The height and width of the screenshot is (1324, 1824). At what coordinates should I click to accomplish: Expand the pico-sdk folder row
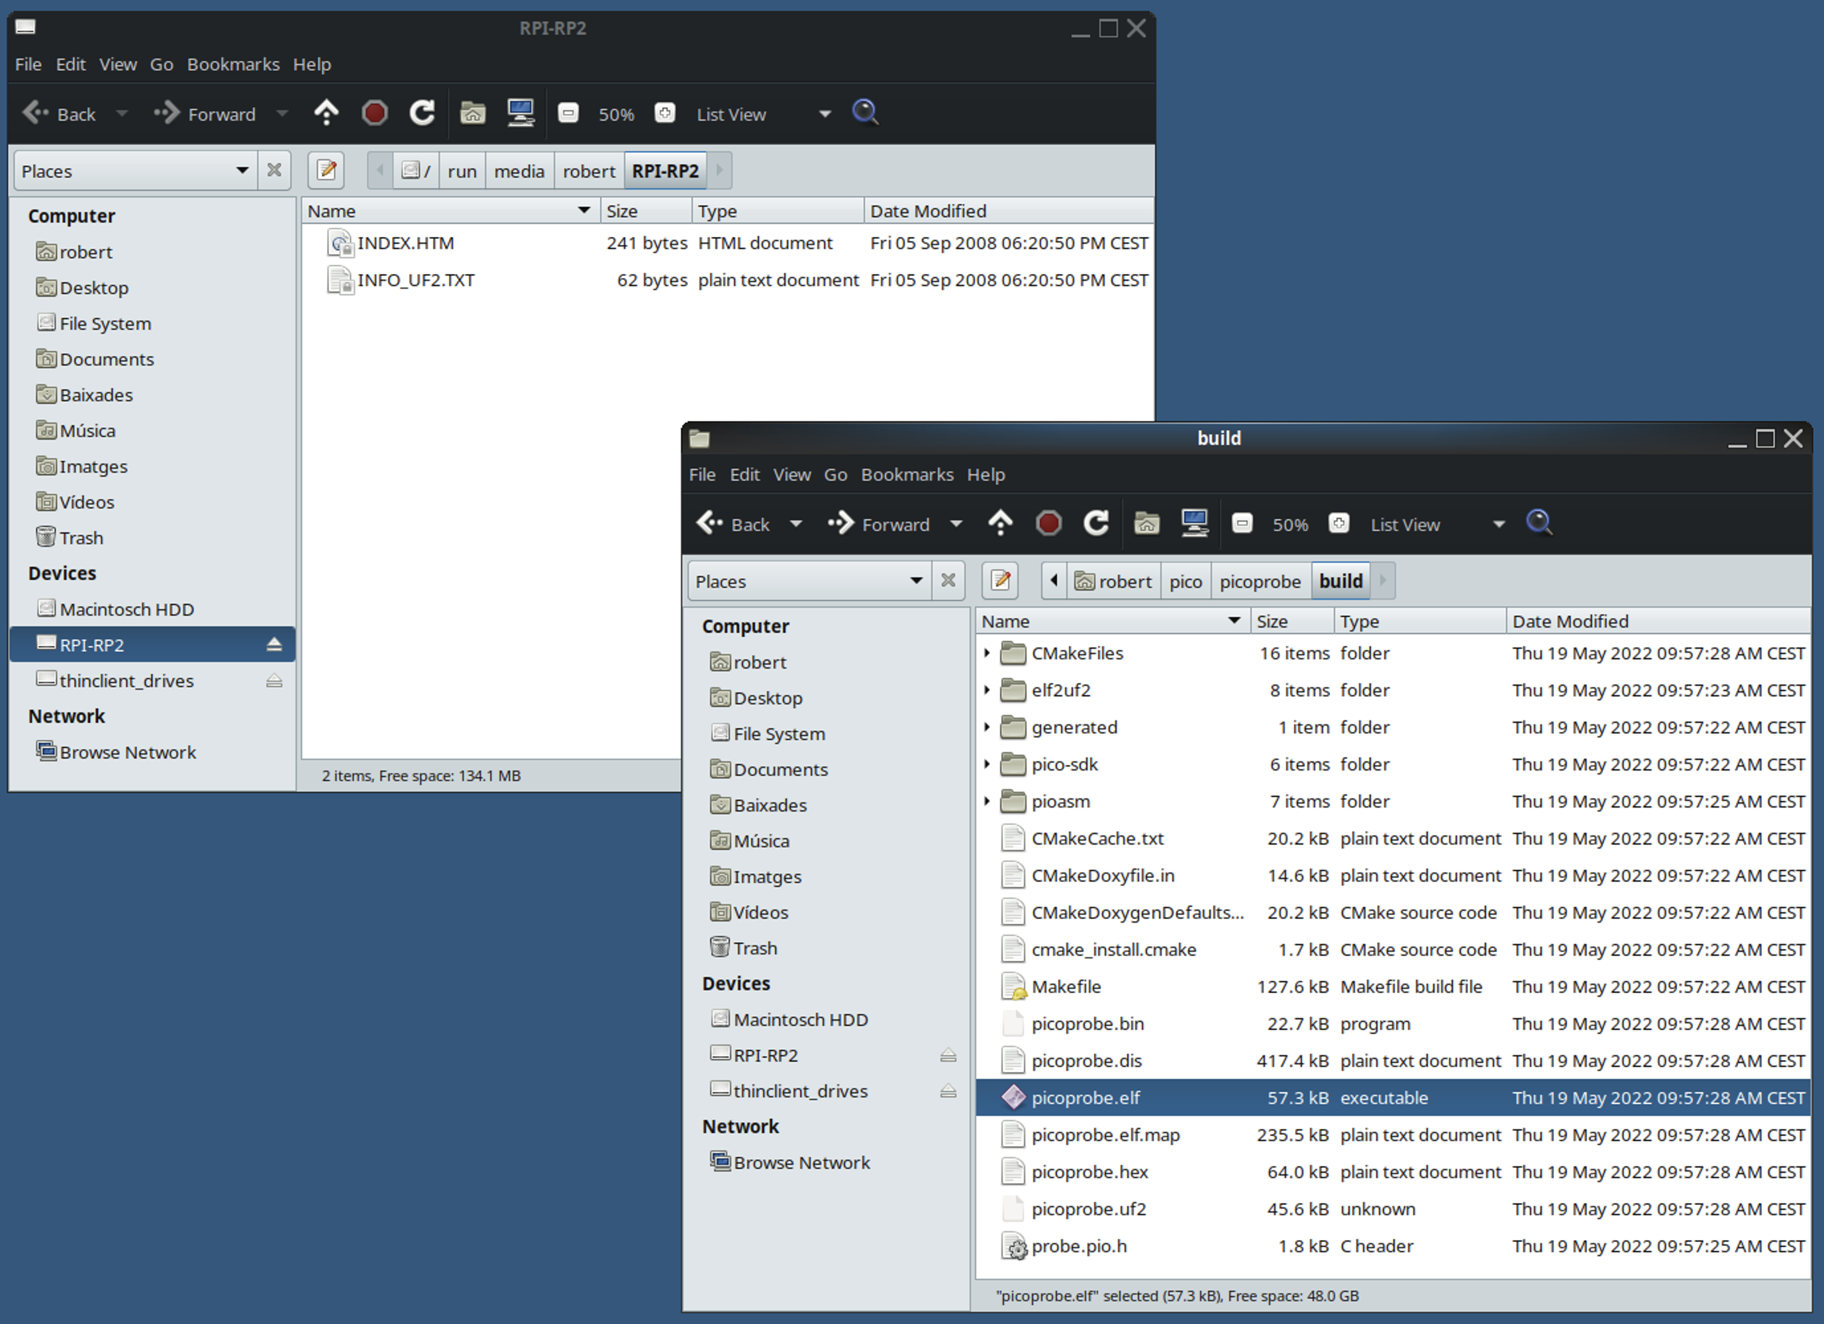pos(987,765)
